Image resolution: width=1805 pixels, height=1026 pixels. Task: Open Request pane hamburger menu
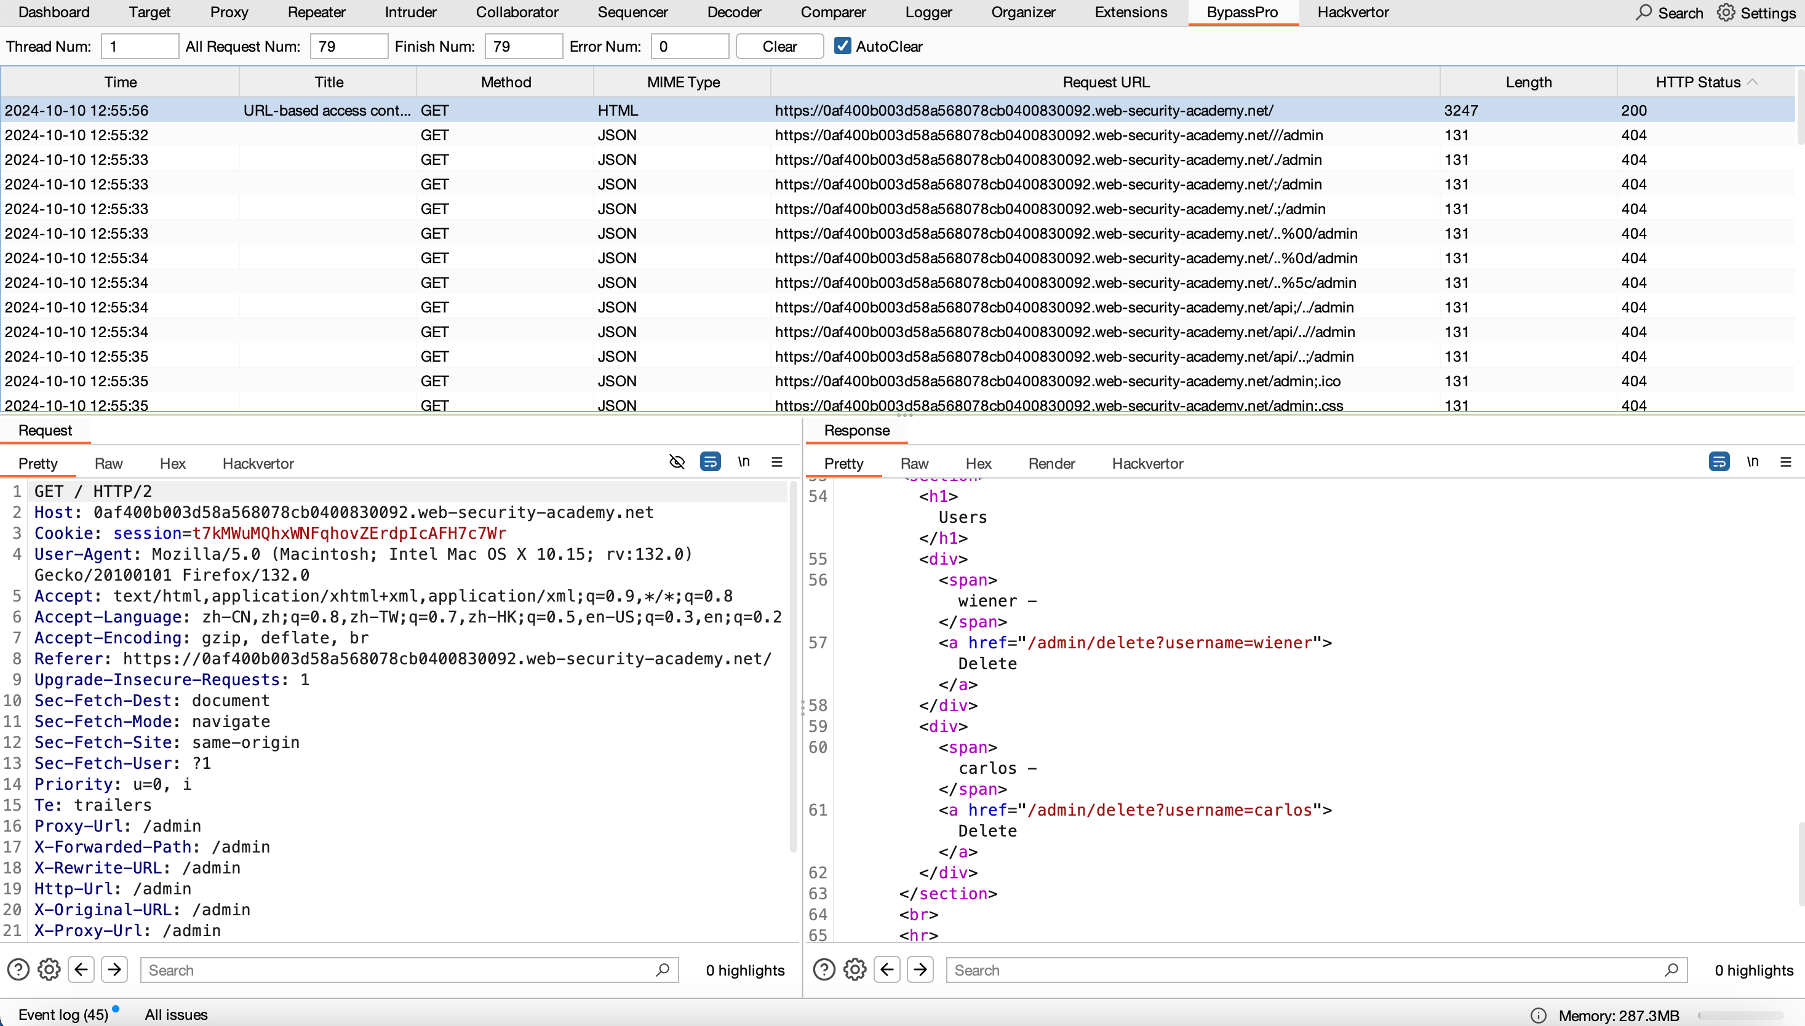click(x=777, y=461)
